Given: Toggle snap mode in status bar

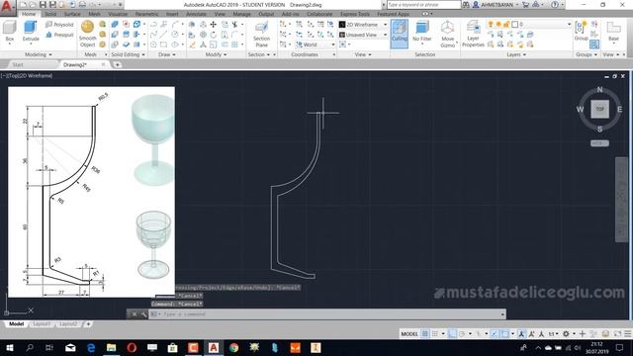Looking at the screenshot, I should (435, 334).
